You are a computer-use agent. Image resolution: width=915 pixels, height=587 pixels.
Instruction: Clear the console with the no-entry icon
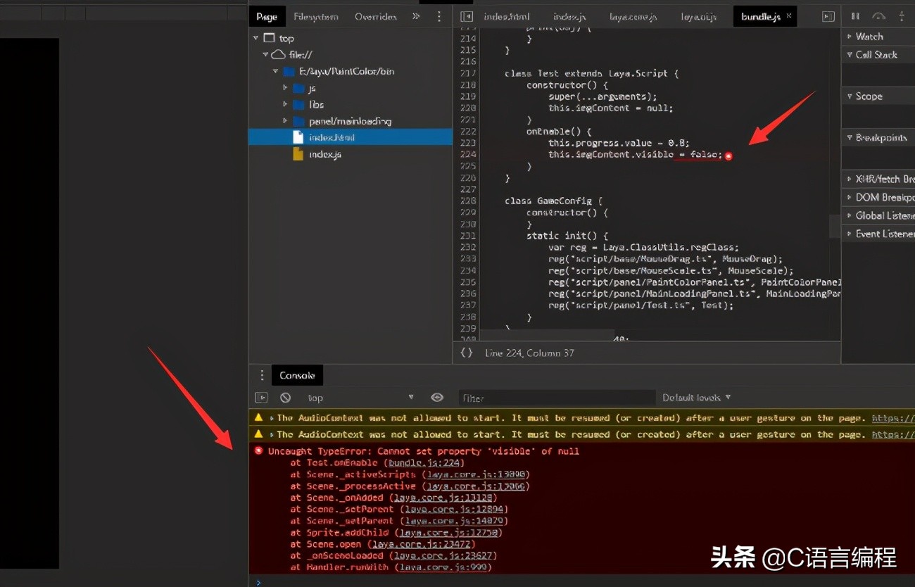285,397
